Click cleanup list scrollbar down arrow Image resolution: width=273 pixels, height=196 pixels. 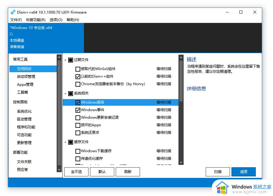click(181, 163)
